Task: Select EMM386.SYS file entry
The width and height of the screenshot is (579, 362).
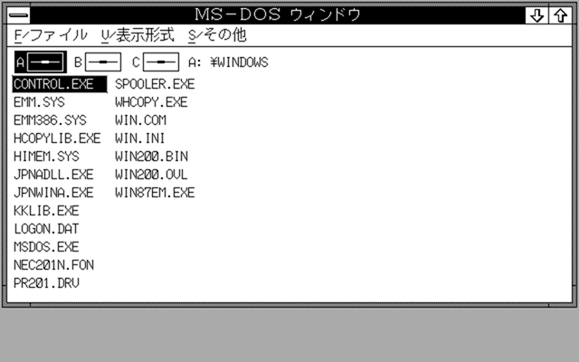Action: point(50,120)
